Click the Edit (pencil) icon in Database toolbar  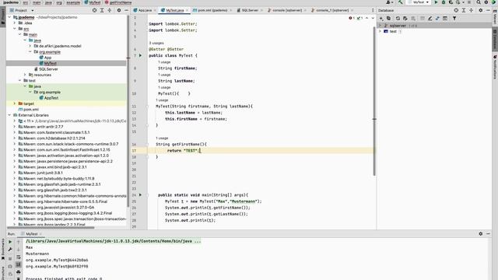click(430, 19)
